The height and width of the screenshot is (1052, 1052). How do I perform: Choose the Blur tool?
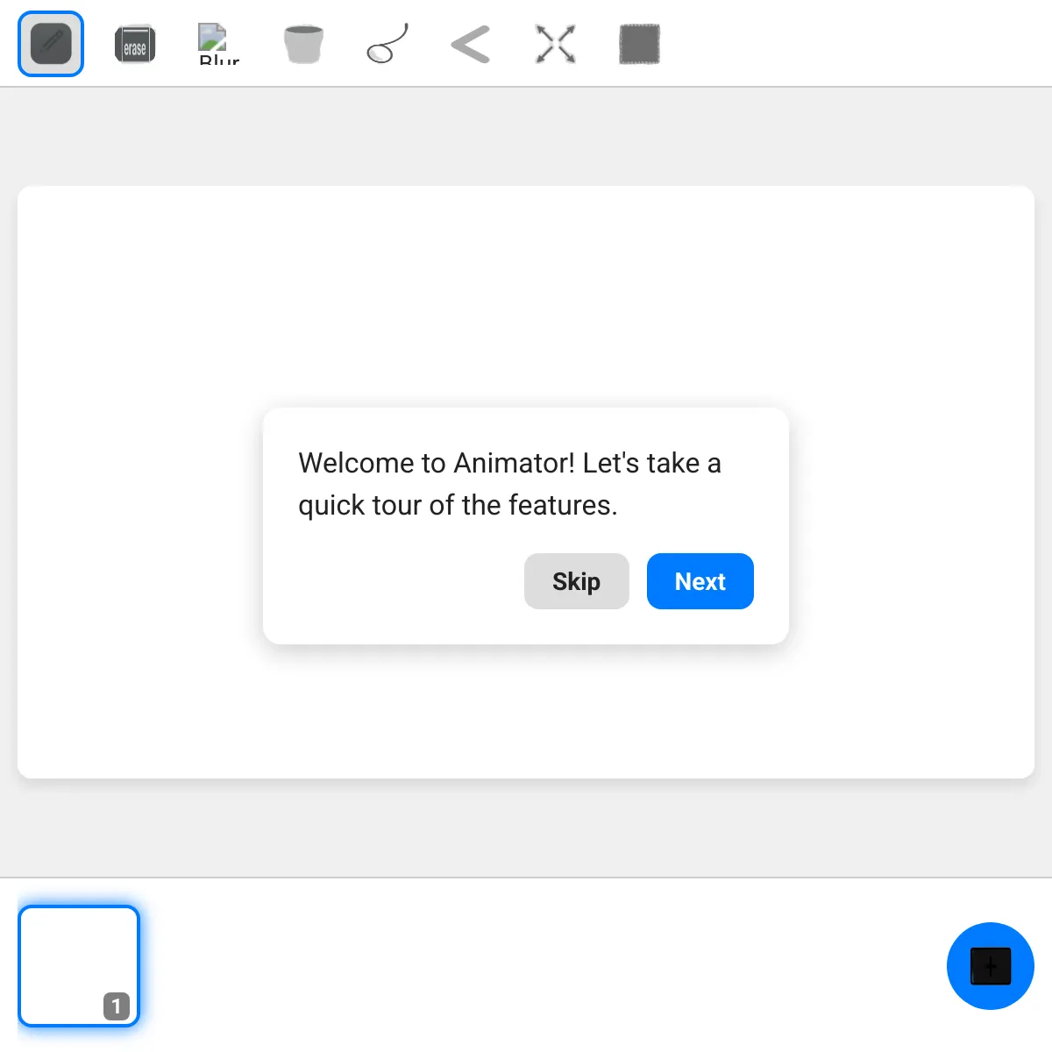(x=219, y=44)
